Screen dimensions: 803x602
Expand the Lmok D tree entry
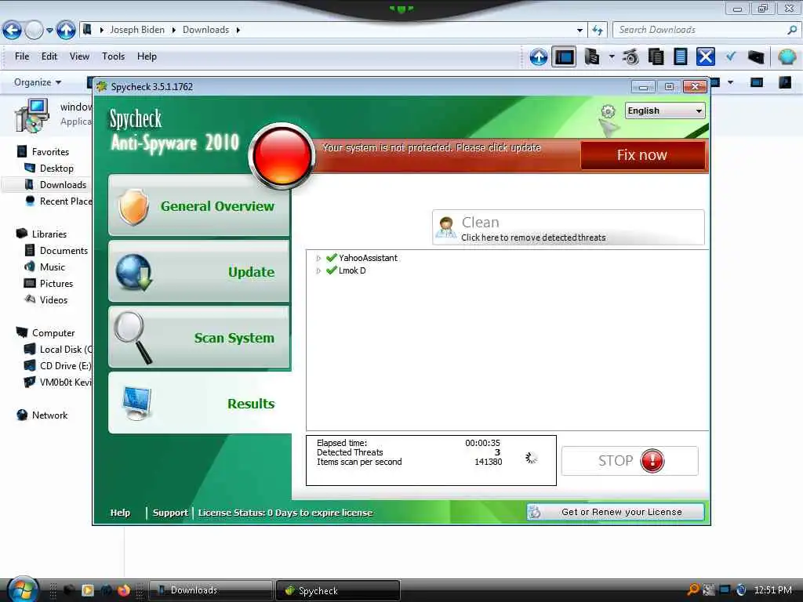click(318, 270)
